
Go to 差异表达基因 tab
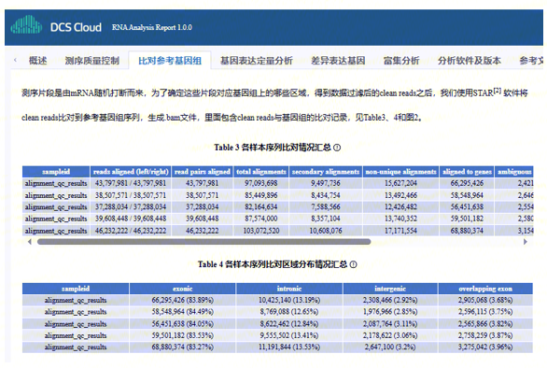pos(338,61)
